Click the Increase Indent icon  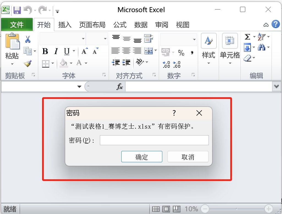[126, 63]
